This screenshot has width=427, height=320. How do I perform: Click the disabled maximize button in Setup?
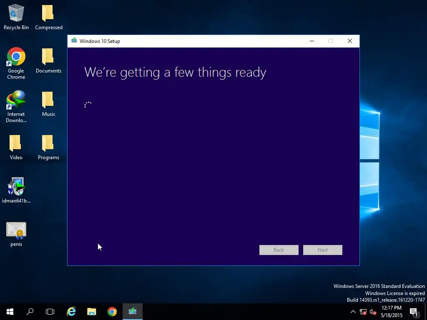tap(331, 41)
